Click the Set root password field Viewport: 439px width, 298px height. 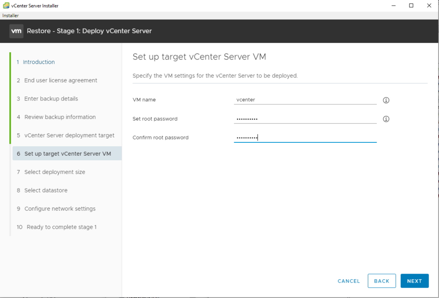tap(305, 119)
